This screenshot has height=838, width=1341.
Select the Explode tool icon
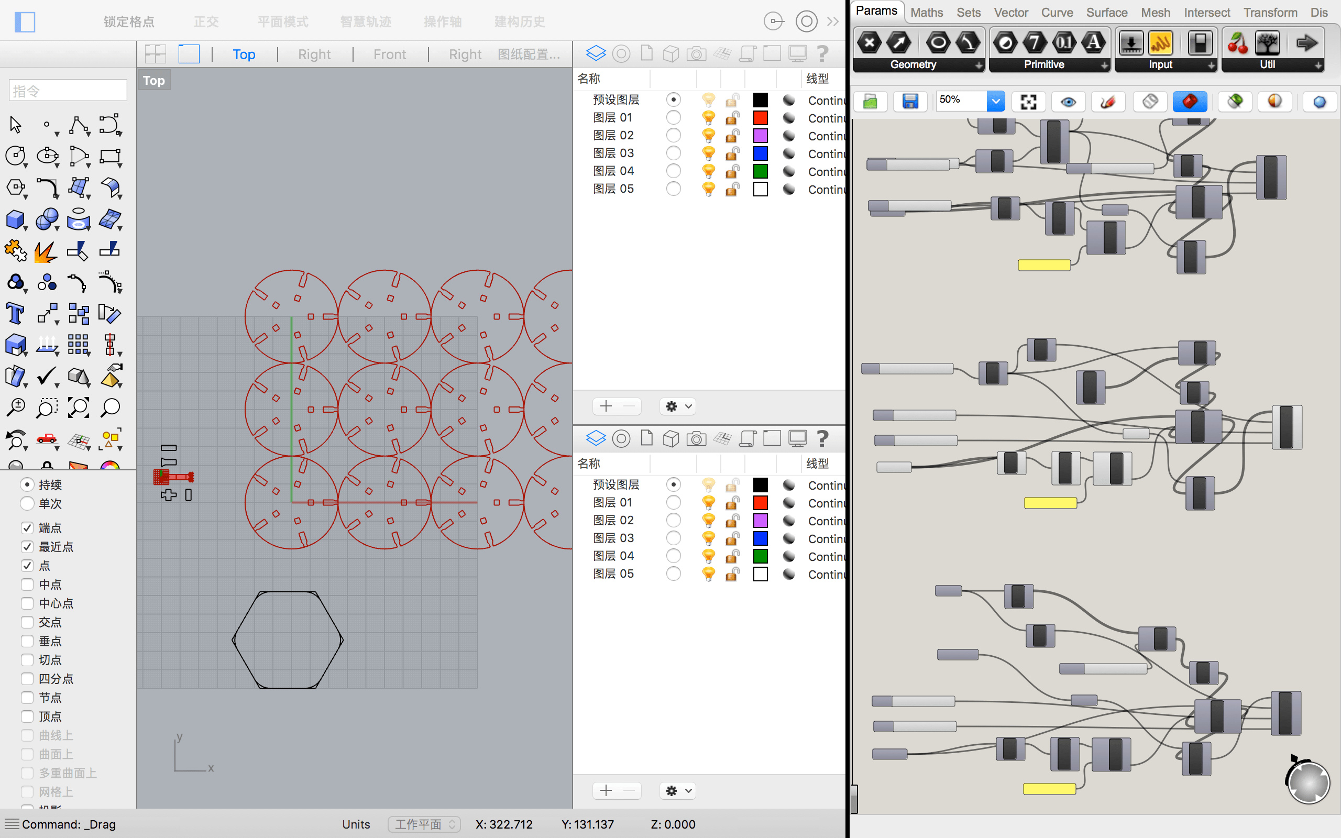(46, 251)
